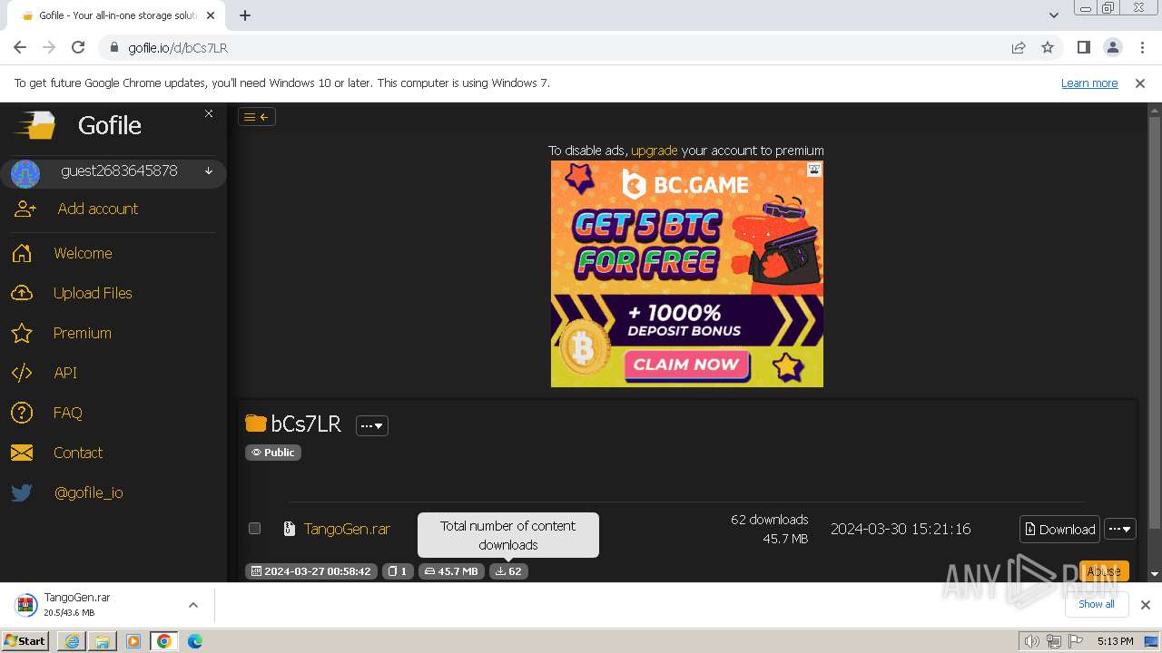The height and width of the screenshot is (653, 1162).
Task: Reload the page in Chrome
Action: 78,47
